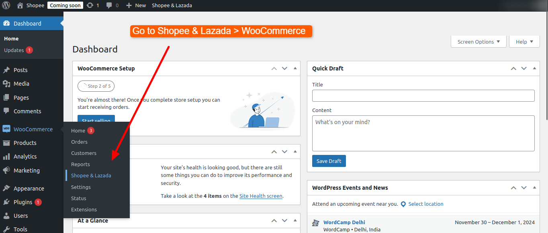The width and height of the screenshot is (548, 233).
Task: Move WooCommerce Setup widget up
Action: (x=274, y=68)
